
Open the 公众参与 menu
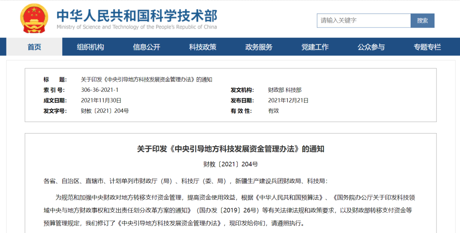[x=371, y=47]
